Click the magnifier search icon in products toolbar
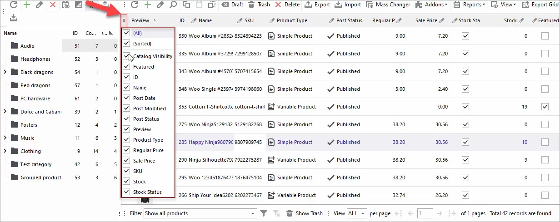The width and height of the screenshot is (560, 222). pos(173,5)
